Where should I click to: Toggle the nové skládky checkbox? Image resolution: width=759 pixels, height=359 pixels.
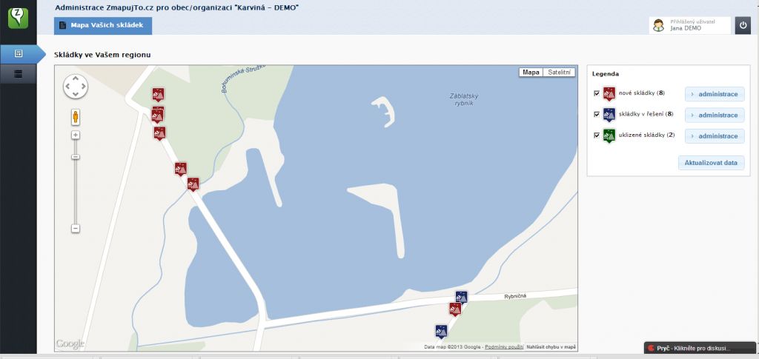coord(597,93)
